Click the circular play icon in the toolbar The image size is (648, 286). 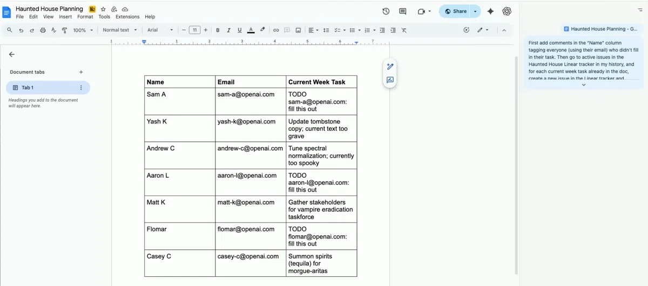[x=467, y=30]
